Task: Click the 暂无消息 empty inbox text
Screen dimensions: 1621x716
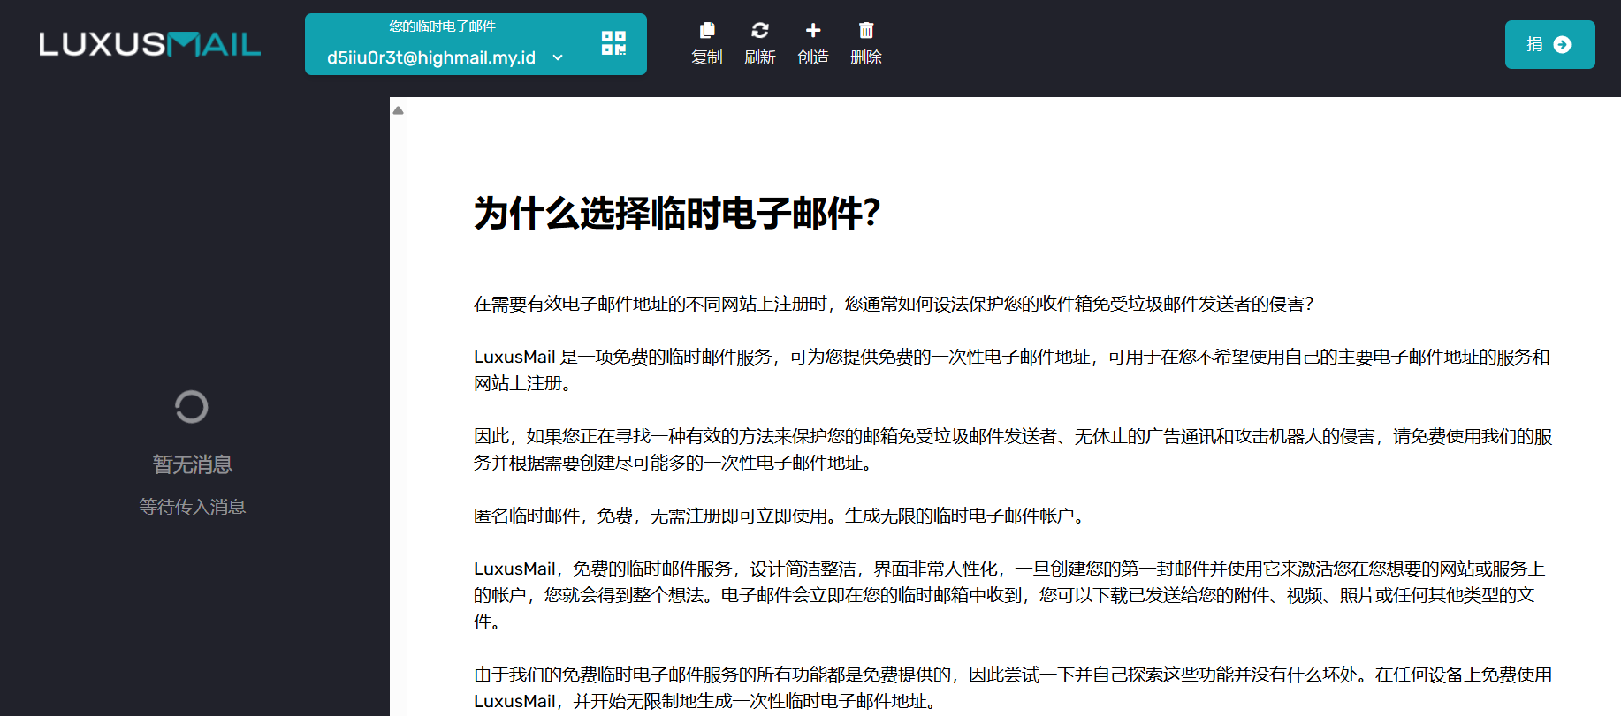Action: pyautogui.click(x=193, y=464)
